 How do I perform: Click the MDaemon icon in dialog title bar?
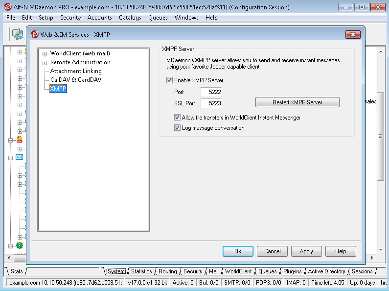point(35,35)
